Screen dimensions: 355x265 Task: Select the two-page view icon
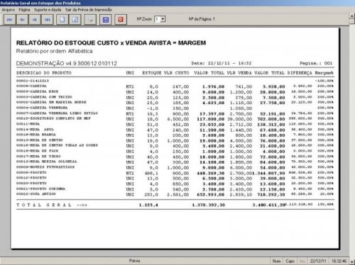75,20
